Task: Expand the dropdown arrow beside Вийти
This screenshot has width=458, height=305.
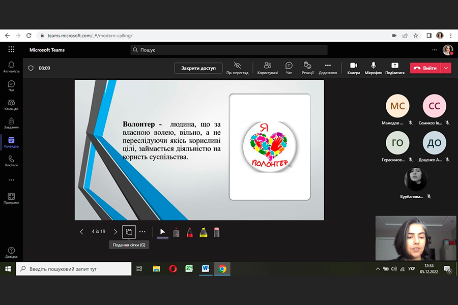Action: click(x=446, y=68)
